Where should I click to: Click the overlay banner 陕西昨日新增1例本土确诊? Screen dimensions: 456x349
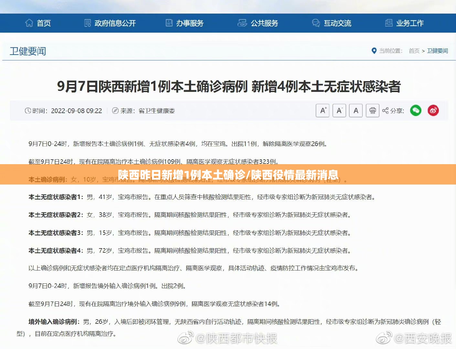(x=228, y=175)
